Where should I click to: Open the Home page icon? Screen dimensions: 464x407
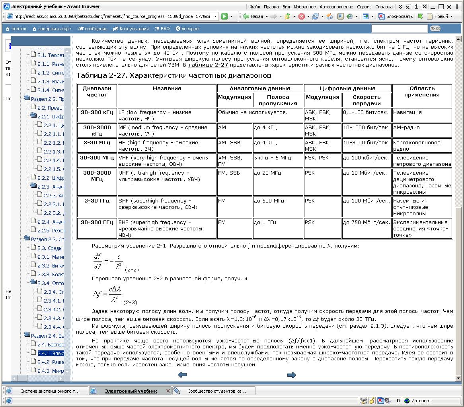329,16
